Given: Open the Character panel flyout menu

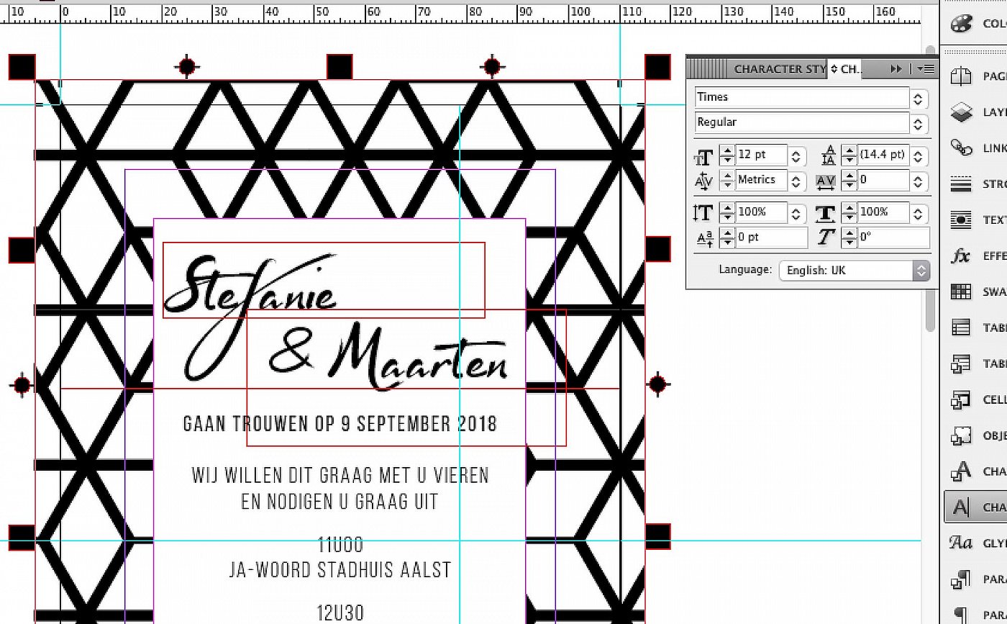Looking at the screenshot, I should (927, 69).
